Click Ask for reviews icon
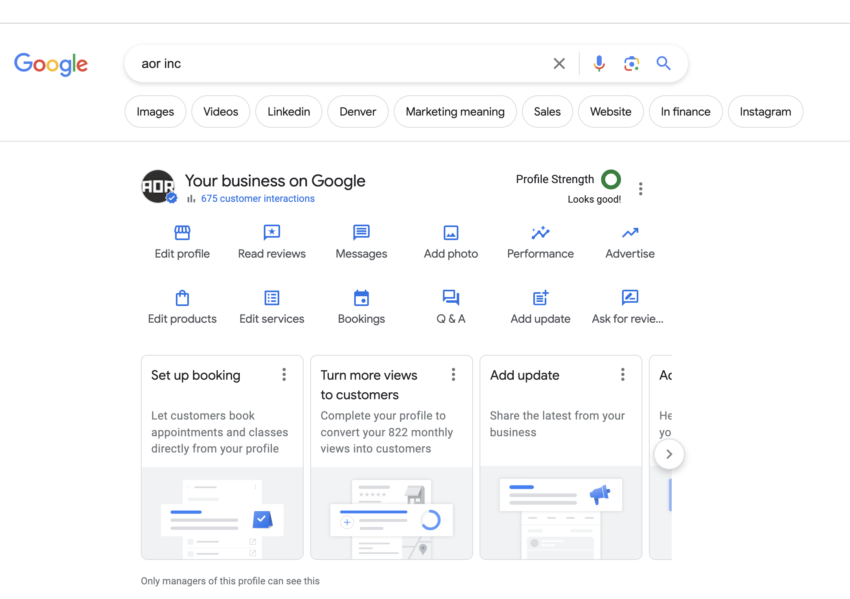Screen dimensions: 850x599 pyautogui.click(x=630, y=298)
